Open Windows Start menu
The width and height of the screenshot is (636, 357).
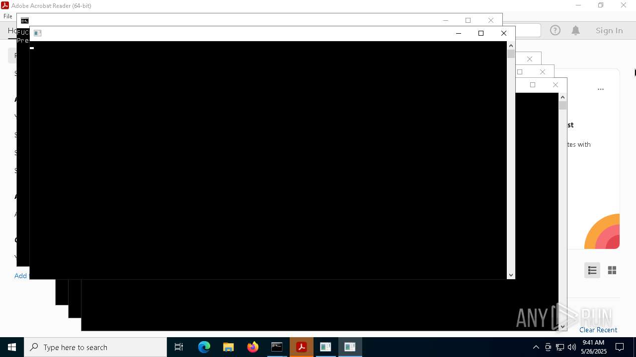pyautogui.click(x=12, y=347)
